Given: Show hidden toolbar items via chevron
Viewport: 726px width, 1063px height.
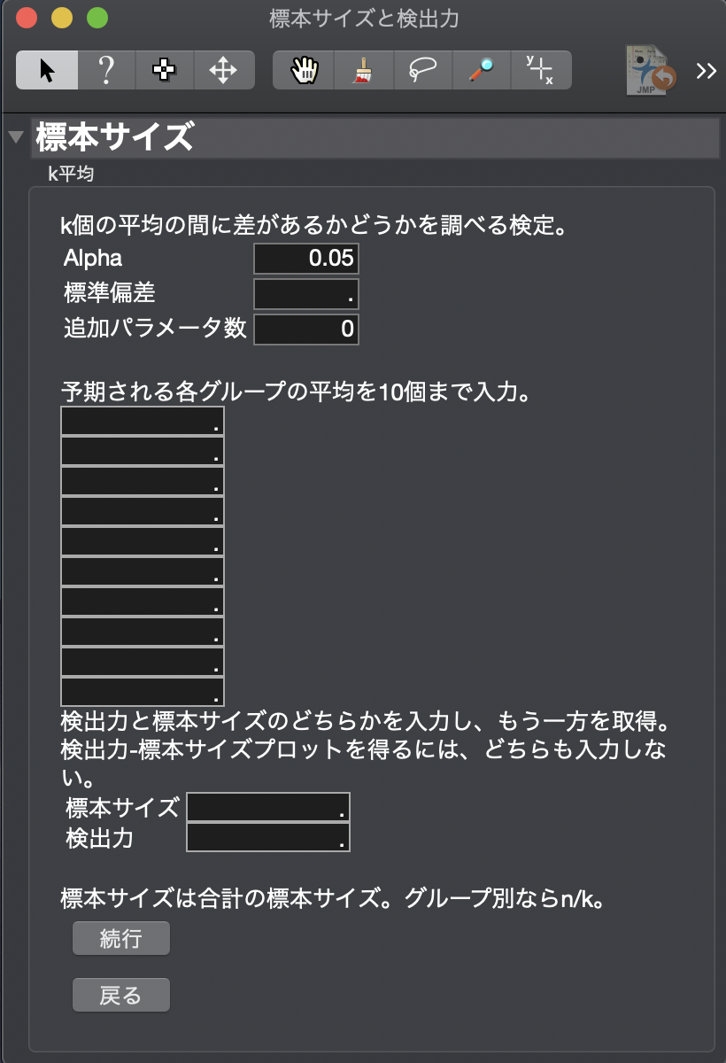Looking at the screenshot, I should tap(706, 71).
